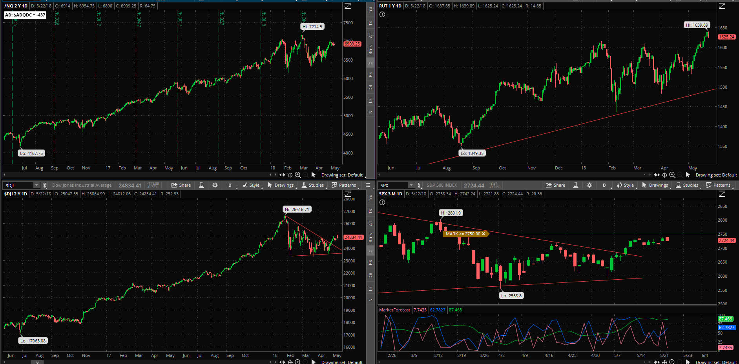The height and width of the screenshot is (364, 739).
Task: Click the SPX symbol input field
Action: point(393,185)
